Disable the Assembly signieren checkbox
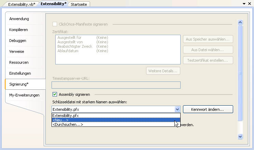 55,94
